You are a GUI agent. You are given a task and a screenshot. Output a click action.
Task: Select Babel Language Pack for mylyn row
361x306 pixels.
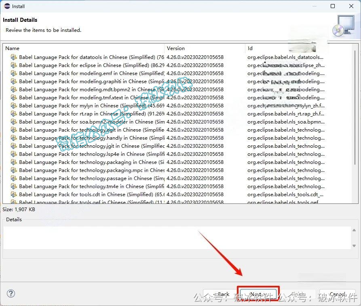click(x=177, y=105)
